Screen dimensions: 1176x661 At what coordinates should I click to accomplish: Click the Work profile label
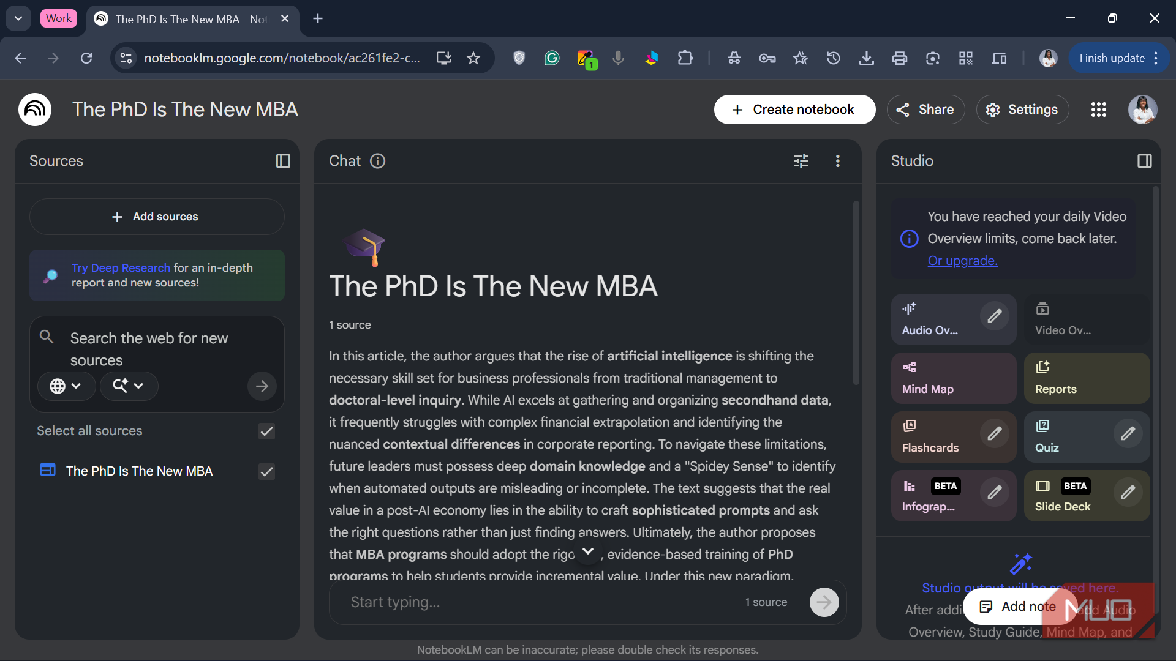[59, 18]
